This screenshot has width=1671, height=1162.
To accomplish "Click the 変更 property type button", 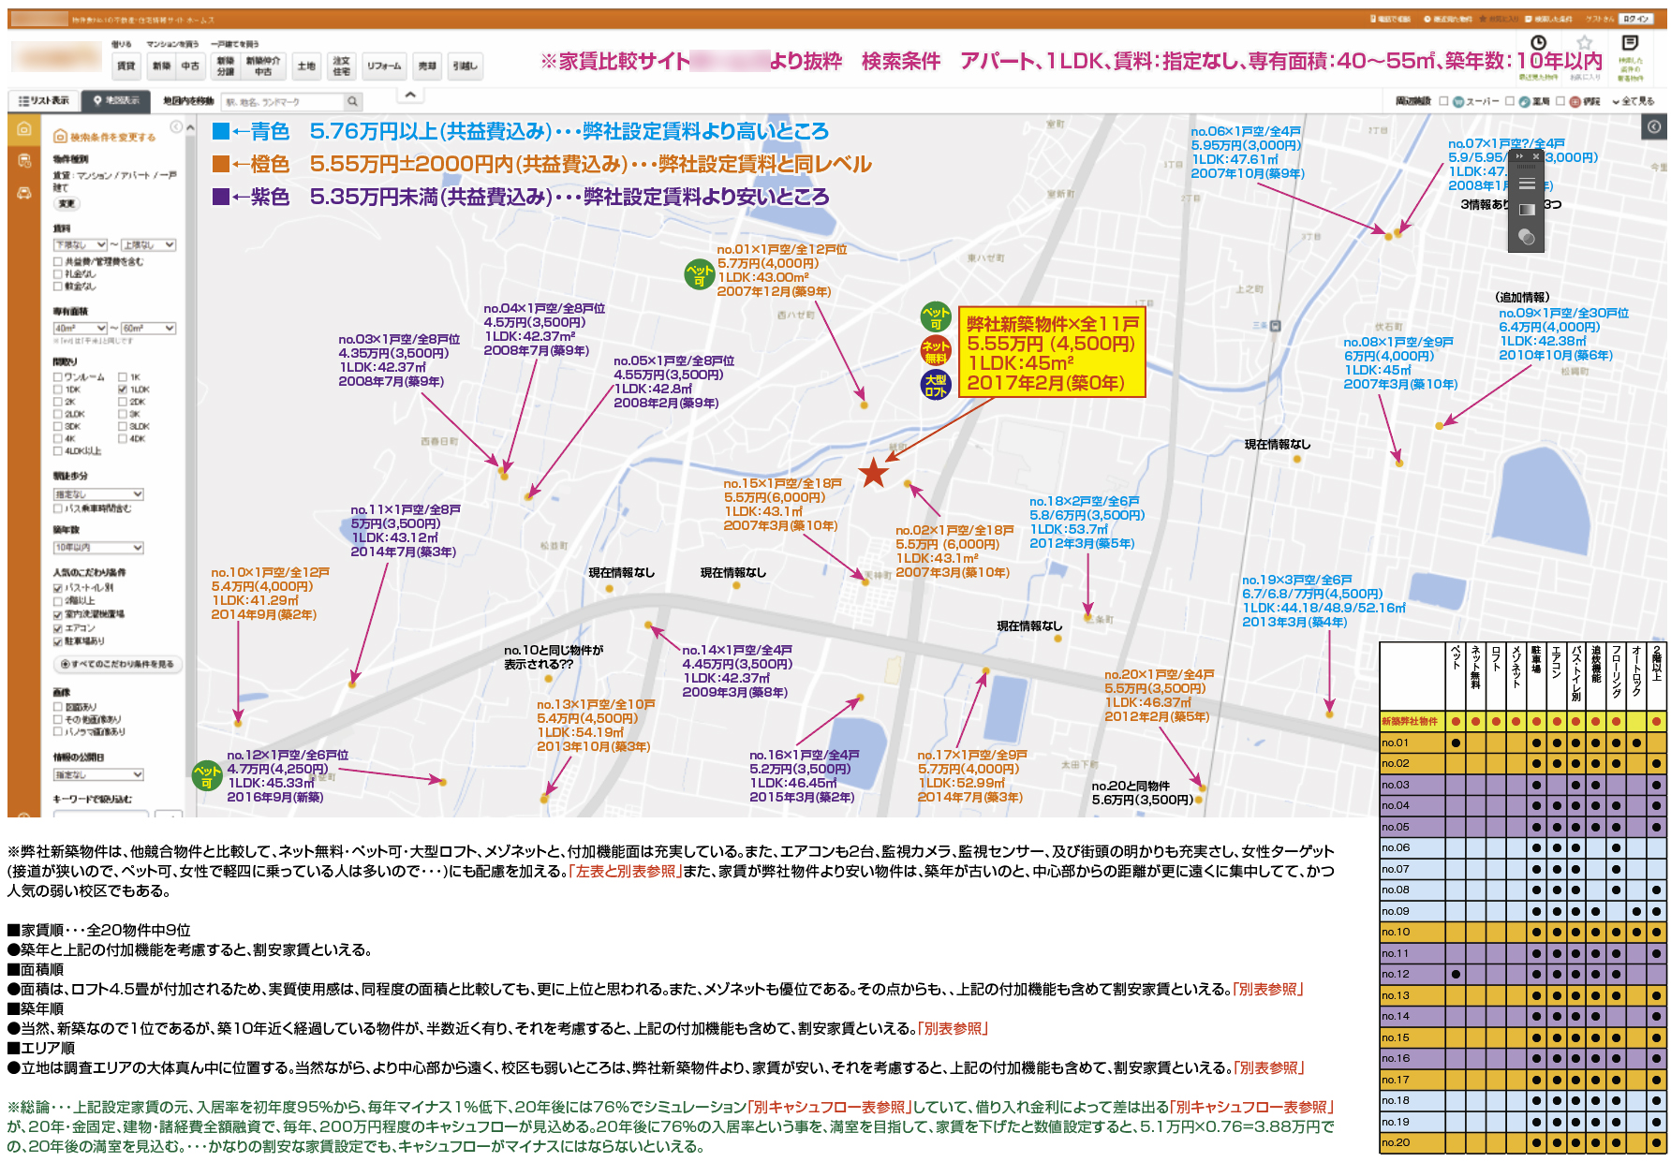I will click(67, 203).
